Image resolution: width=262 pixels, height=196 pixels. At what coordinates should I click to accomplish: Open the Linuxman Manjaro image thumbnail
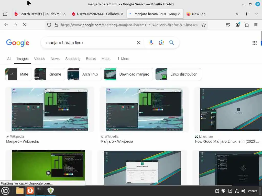click(x=231, y=109)
